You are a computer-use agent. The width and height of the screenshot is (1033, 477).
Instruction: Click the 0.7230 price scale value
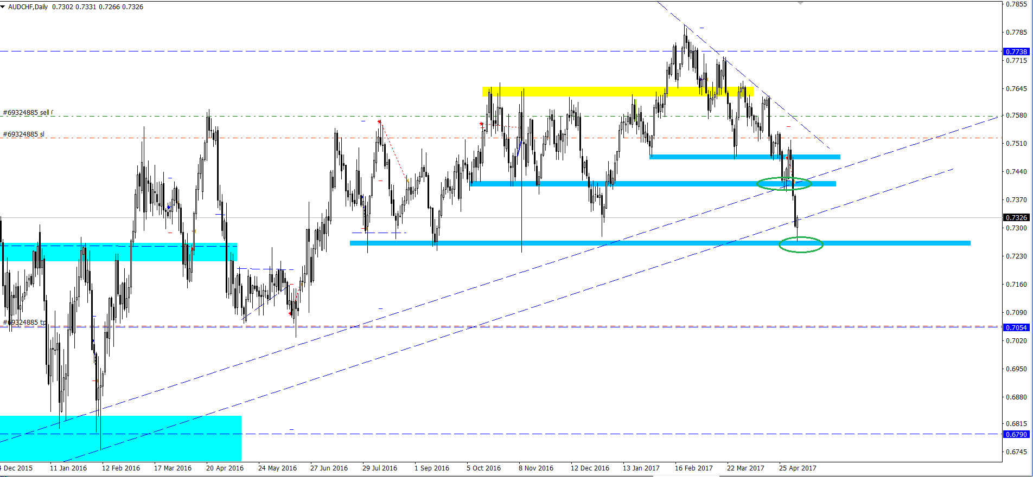coord(1016,256)
